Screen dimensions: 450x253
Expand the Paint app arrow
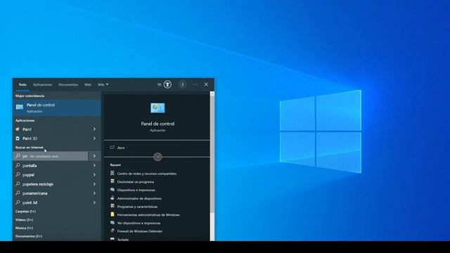pyautogui.click(x=94, y=129)
